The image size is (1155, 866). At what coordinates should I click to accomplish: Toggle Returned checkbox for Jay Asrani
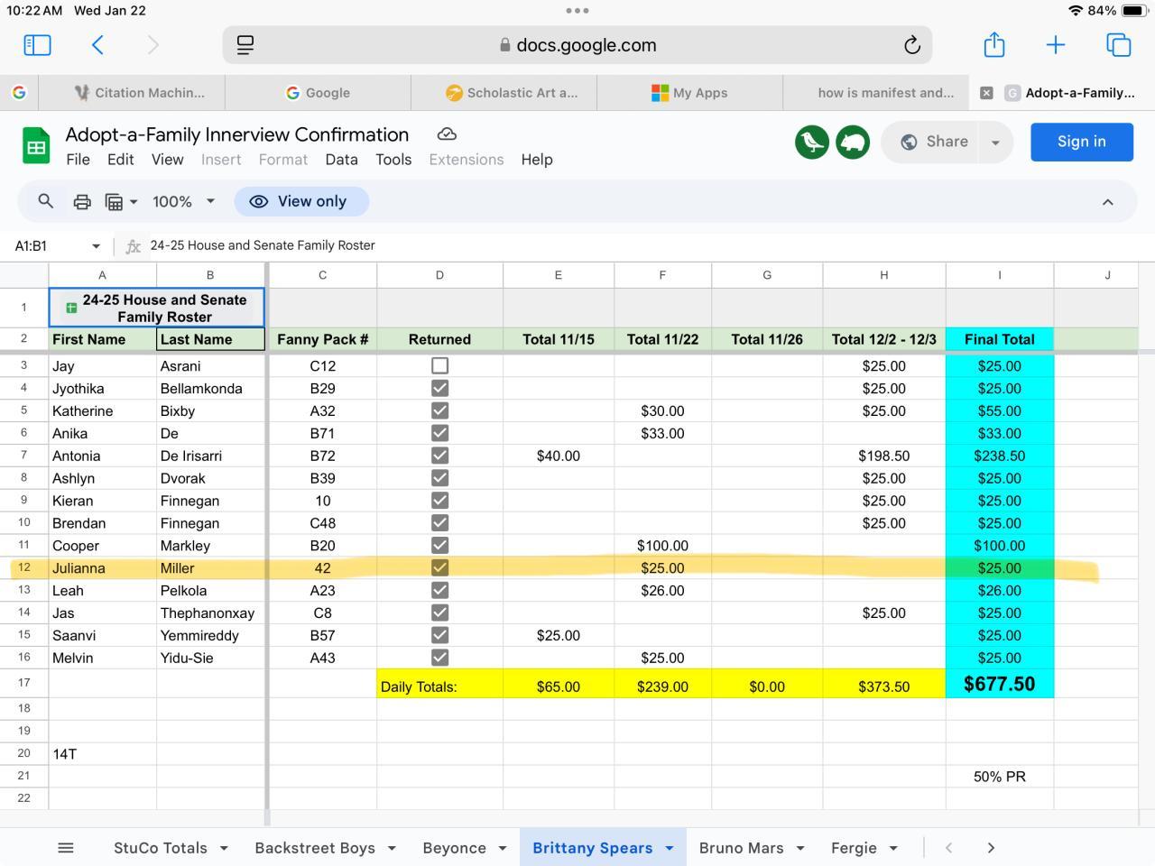439,365
